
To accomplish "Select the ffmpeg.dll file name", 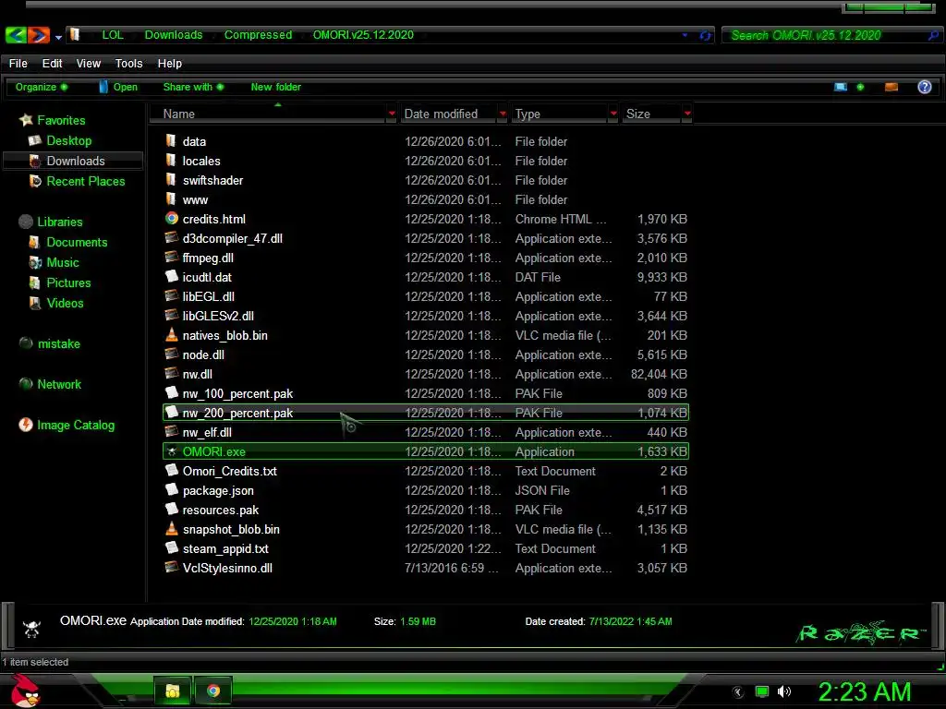I will click(208, 258).
